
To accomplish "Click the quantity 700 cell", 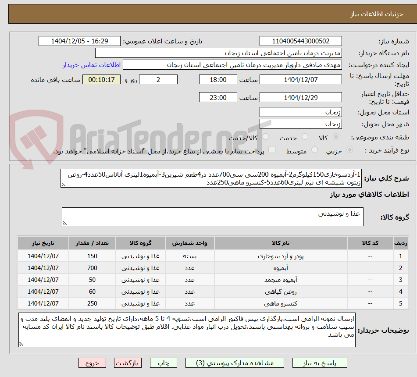I will click(x=92, y=268).
